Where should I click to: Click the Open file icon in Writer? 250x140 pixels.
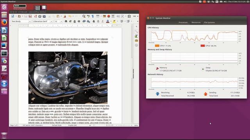click(x=19, y=16)
